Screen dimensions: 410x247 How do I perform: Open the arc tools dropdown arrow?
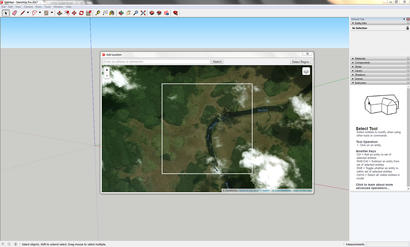coord(40,13)
